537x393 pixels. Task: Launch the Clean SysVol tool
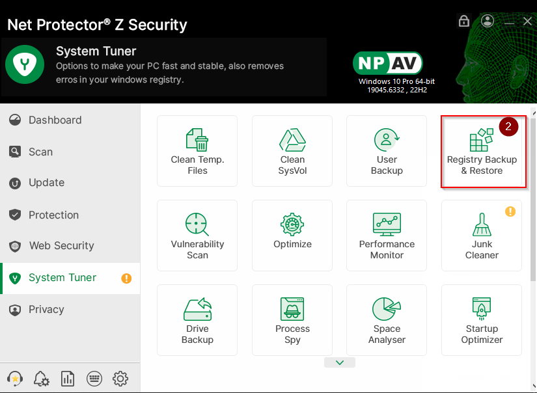292,151
